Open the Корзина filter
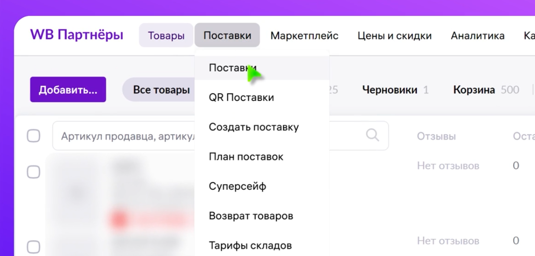The width and height of the screenshot is (535, 256). pos(486,90)
